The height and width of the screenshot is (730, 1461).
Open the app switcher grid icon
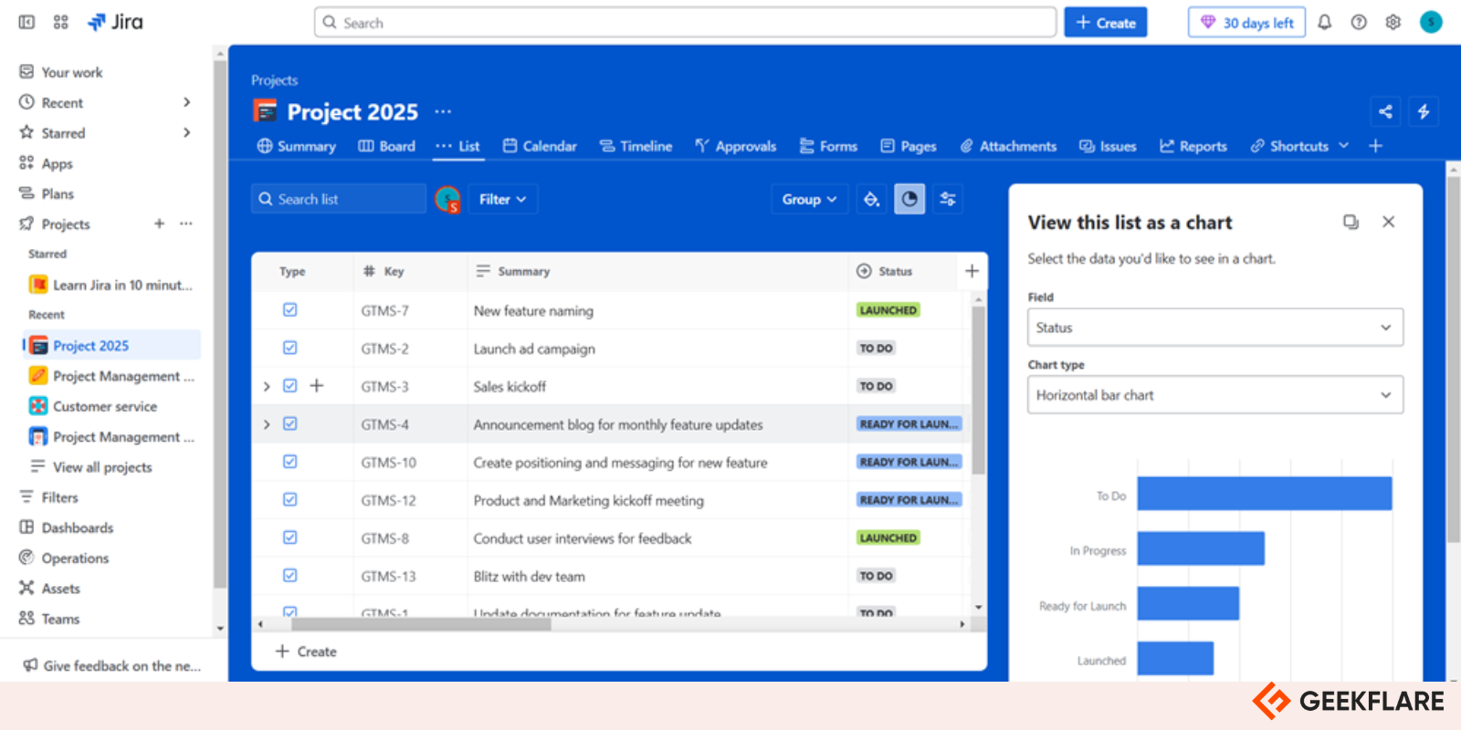[x=60, y=22]
